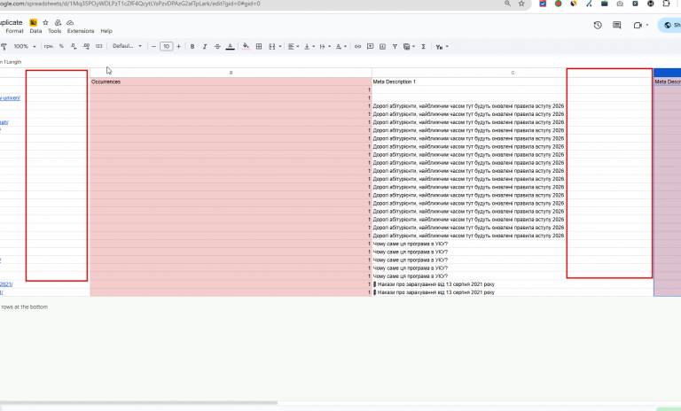The width and height of the screenshot is (681, 411).
Task: Select the first 'Чому саме ця програма в УКУ?' cell
Action: pos(513,244)
